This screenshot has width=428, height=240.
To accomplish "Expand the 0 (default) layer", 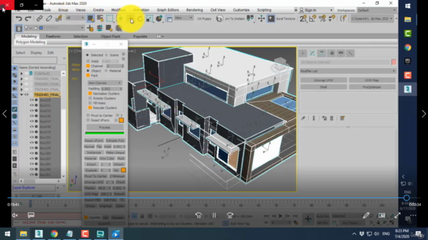I will click(21, 73).
